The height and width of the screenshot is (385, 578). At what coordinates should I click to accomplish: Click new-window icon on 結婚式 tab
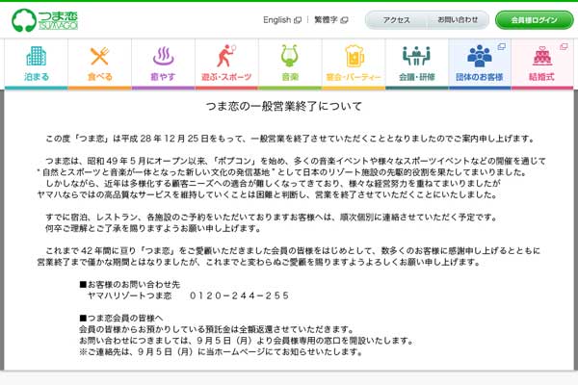tap(564, 46)
